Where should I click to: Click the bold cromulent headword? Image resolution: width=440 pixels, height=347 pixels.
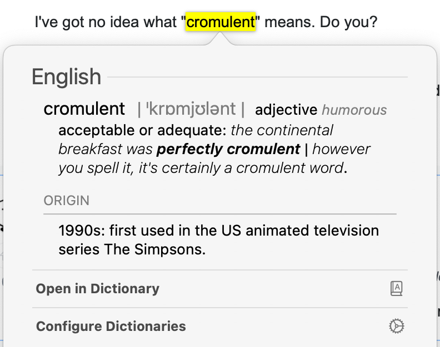84,109
